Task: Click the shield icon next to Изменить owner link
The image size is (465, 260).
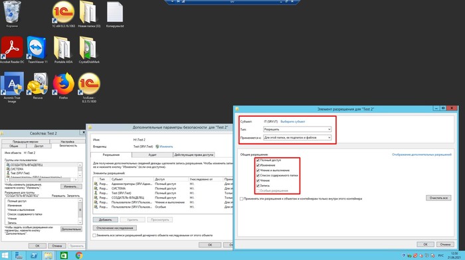Action: (x=157, y=147)
